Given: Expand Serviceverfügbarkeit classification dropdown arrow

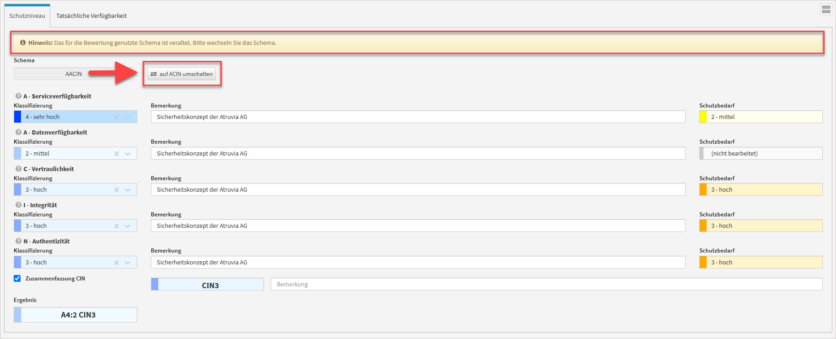Looking at the screenshot, I should click(128, 117).
